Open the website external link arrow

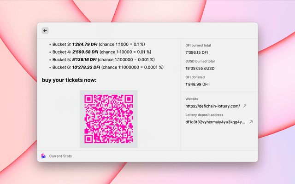pyautogui.click(x=245, y=106)
